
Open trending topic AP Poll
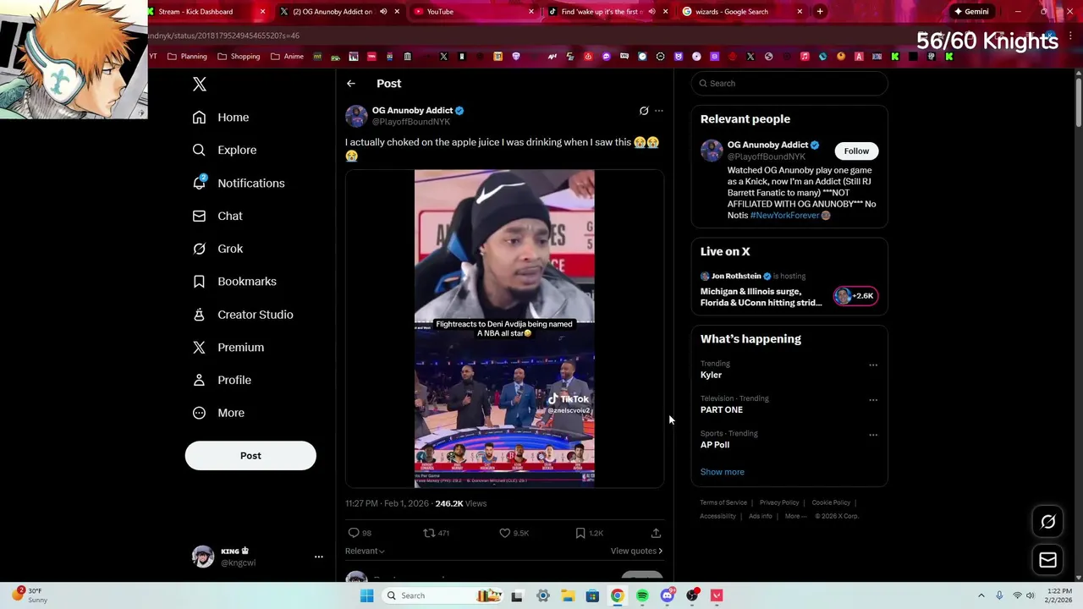point(715,445)
